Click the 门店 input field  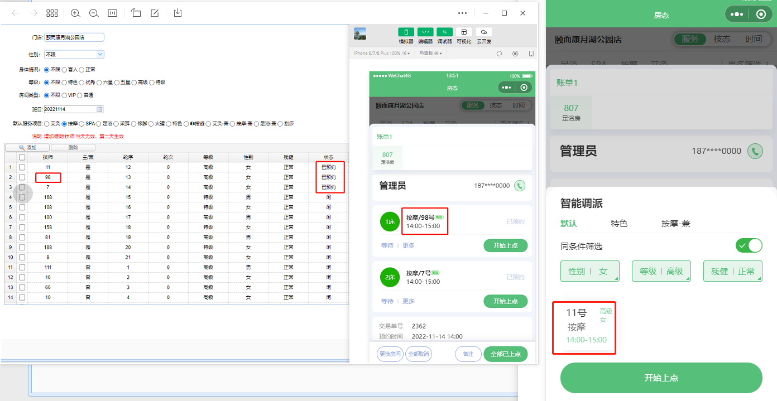click(74, 37)
